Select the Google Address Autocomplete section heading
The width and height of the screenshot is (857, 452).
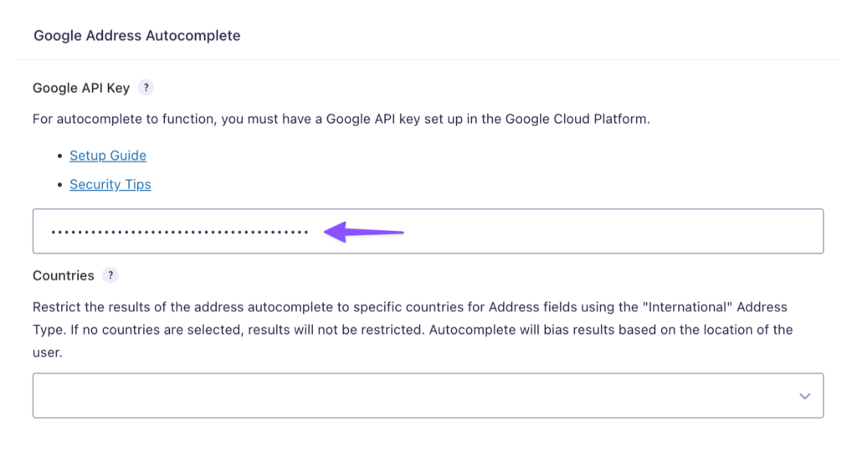[x=136, y=36]
